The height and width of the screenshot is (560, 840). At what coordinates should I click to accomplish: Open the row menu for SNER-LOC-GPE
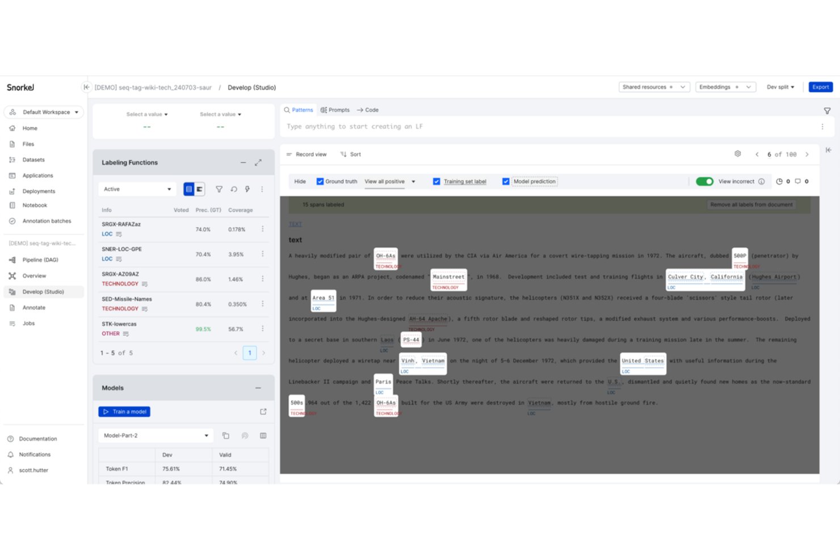263,254
